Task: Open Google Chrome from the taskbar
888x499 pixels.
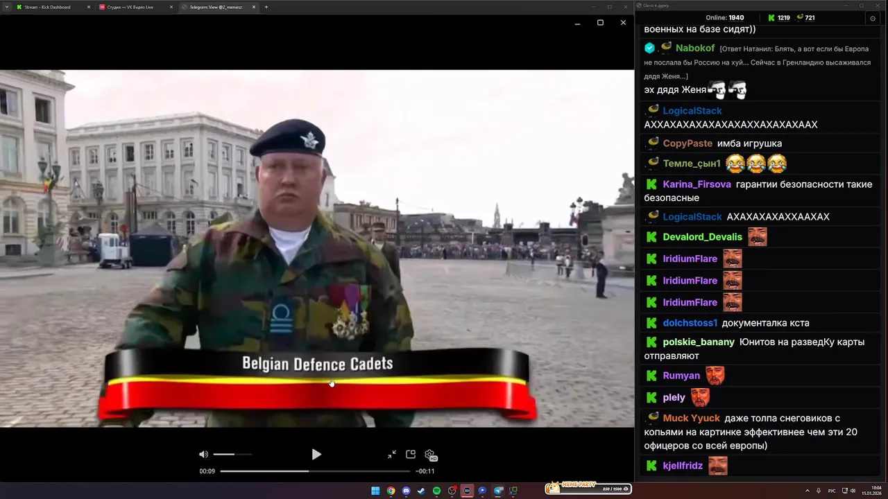Action: [391, 491]
